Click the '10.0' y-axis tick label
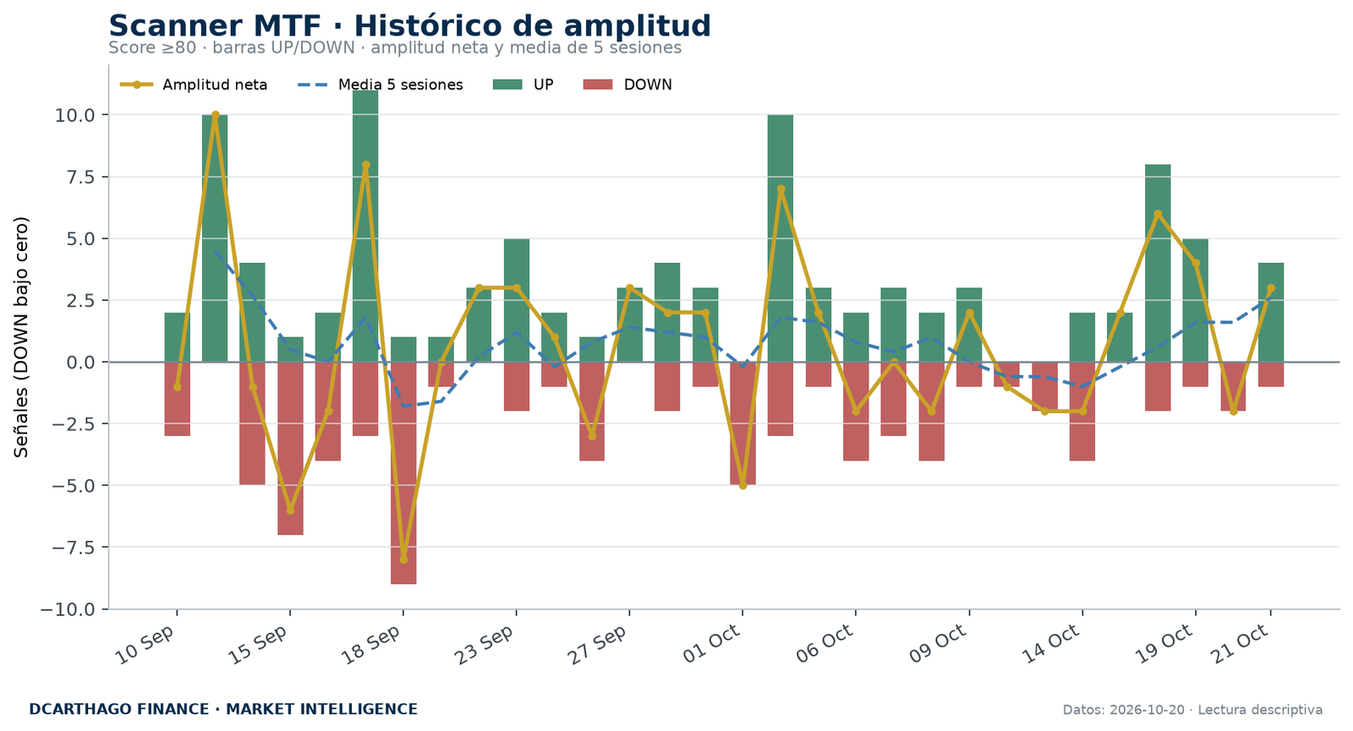 [76, 115]
